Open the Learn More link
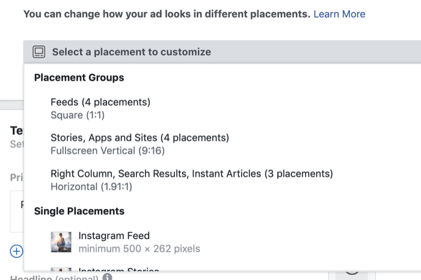Viewport: 421px width, 280px height. click(339, 14)
